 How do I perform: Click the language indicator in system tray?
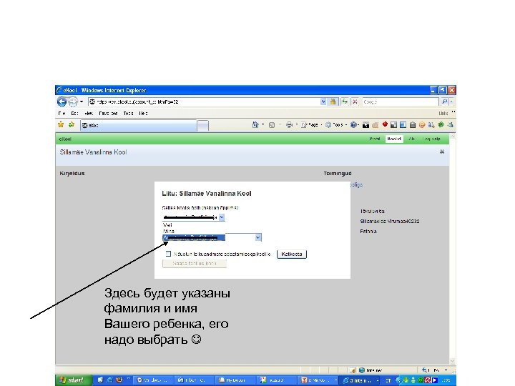coord(388,380)
